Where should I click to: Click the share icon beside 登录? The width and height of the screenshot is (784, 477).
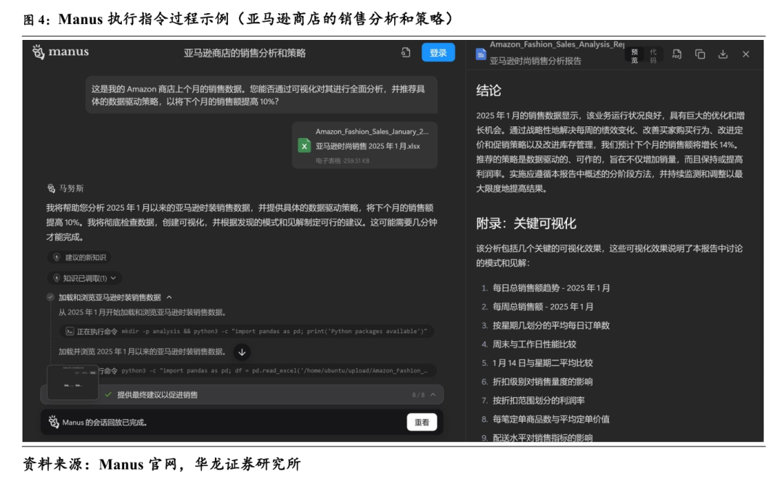(406, 52)
